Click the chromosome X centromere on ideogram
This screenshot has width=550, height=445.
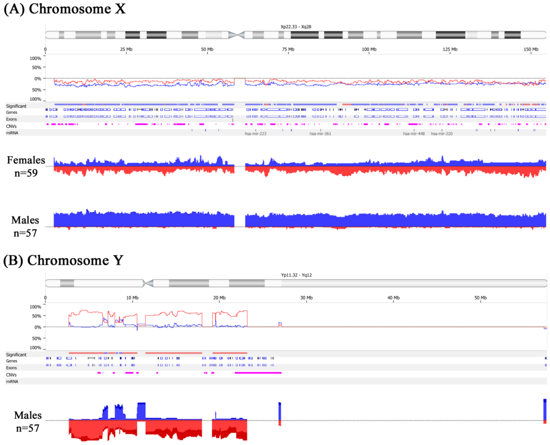coord(237,35)
